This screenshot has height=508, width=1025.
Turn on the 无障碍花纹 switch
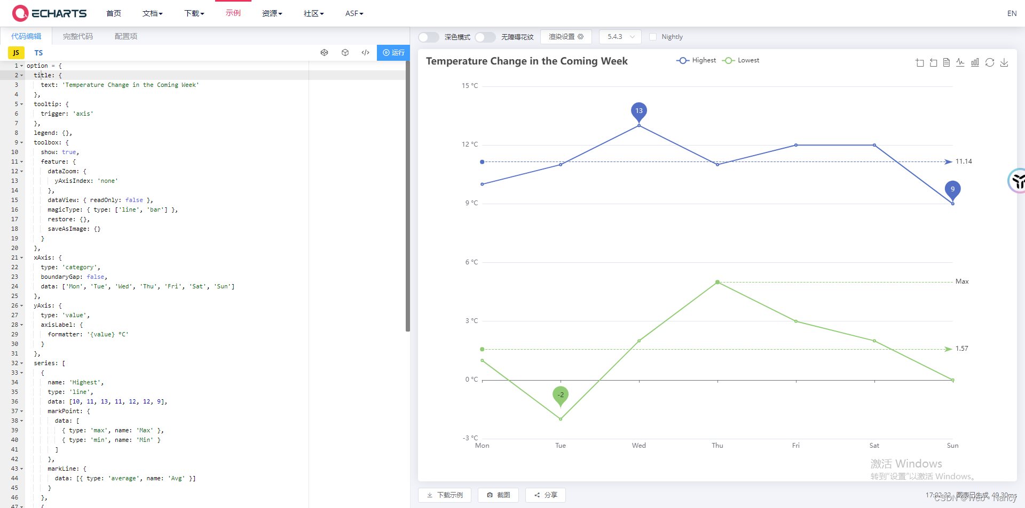click(485, 37)
